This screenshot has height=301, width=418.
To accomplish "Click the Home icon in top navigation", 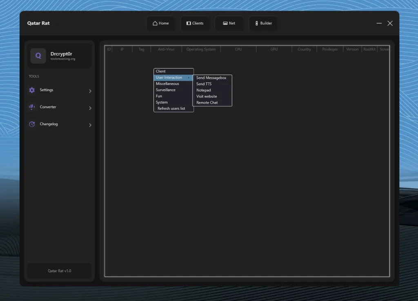I will [155, 23].
